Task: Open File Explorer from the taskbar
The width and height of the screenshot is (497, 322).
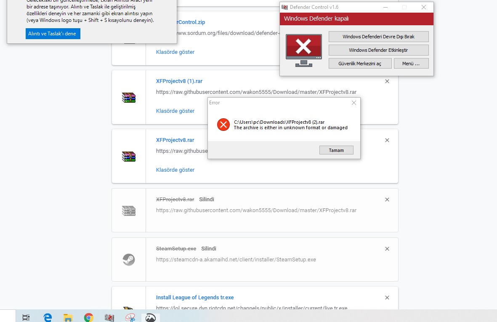Action: [x=68, y=317]
